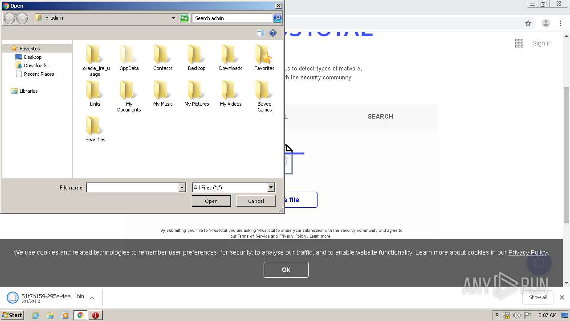Image resolution: width=570 pixels, height=321 pixels.
Task: Click the clock showing 2:07 AM
Action: pos(547,315)
